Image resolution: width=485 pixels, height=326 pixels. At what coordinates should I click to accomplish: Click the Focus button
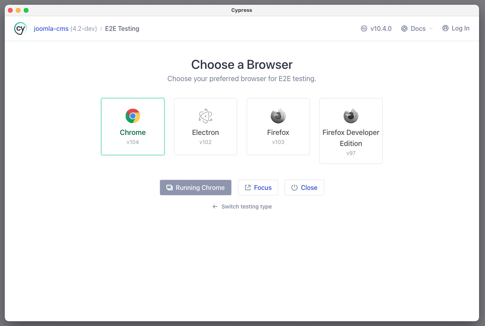point(258,188)
